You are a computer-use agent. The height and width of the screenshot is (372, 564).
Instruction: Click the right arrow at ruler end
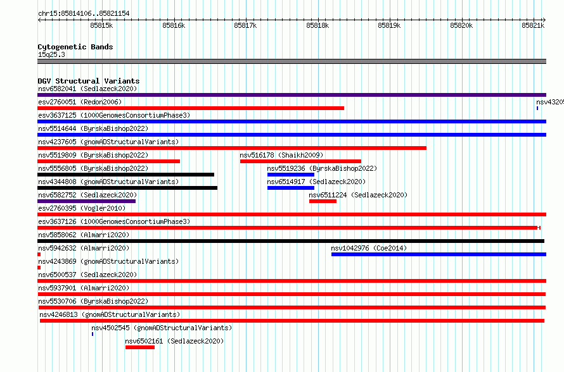coord(544,20)
